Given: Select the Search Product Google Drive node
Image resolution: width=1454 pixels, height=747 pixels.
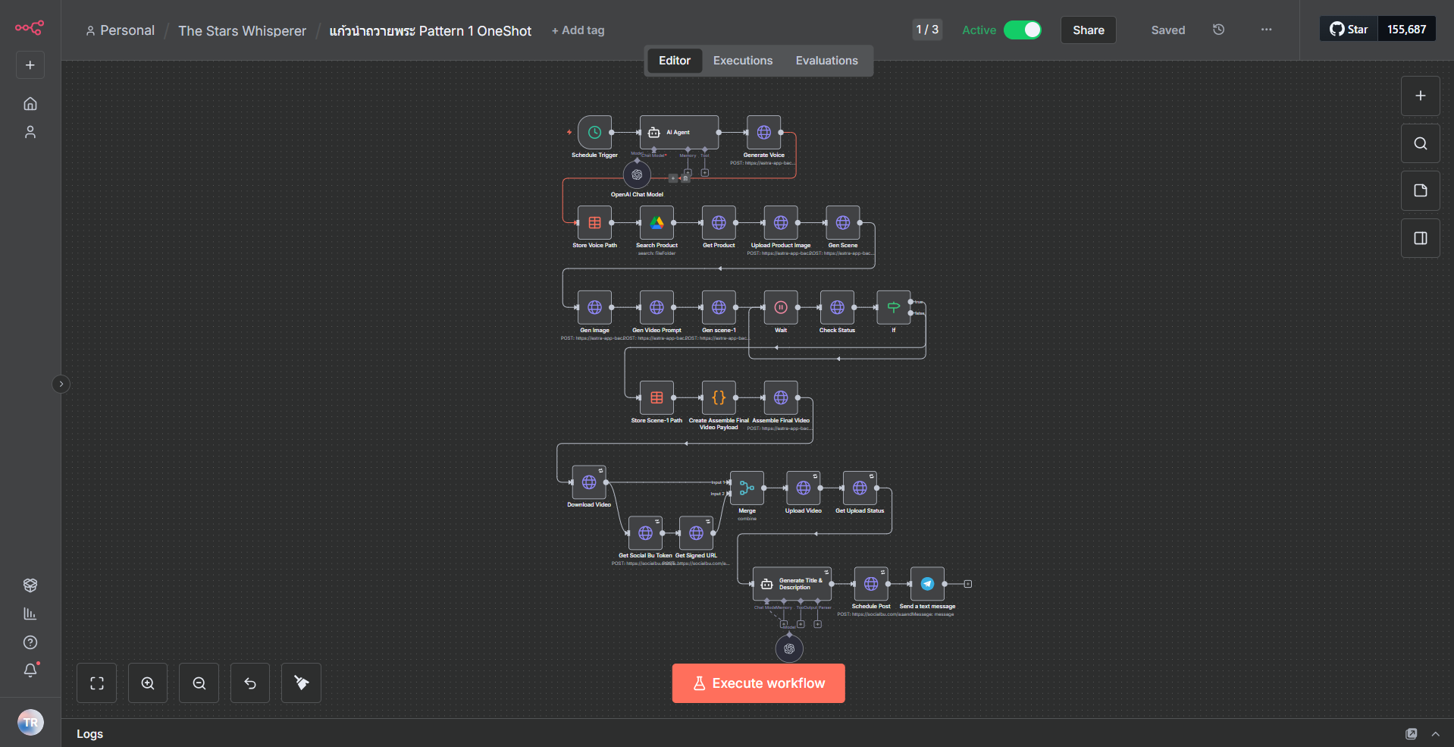Looking at the screenshot, I should pyautogui.click(x=656, y=223).
